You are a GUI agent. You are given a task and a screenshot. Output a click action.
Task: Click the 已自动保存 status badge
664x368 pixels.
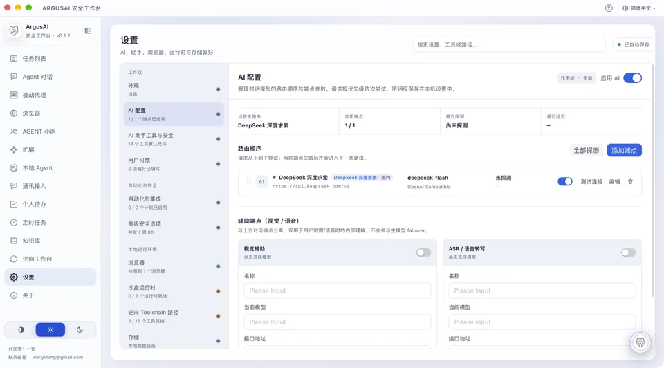coord(634,44)
